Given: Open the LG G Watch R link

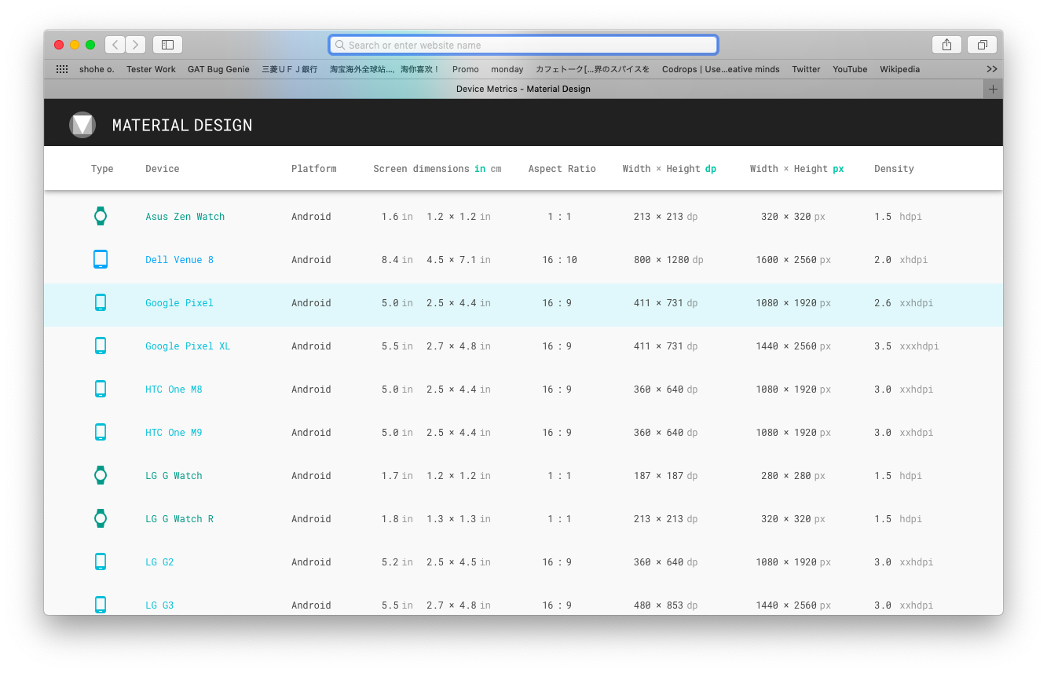Looking at the screenshot, I should click(x=179, y=519).
